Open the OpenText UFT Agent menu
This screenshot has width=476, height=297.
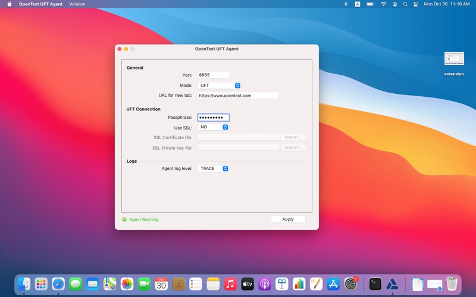pyautogui.click(x=40, y=4)
